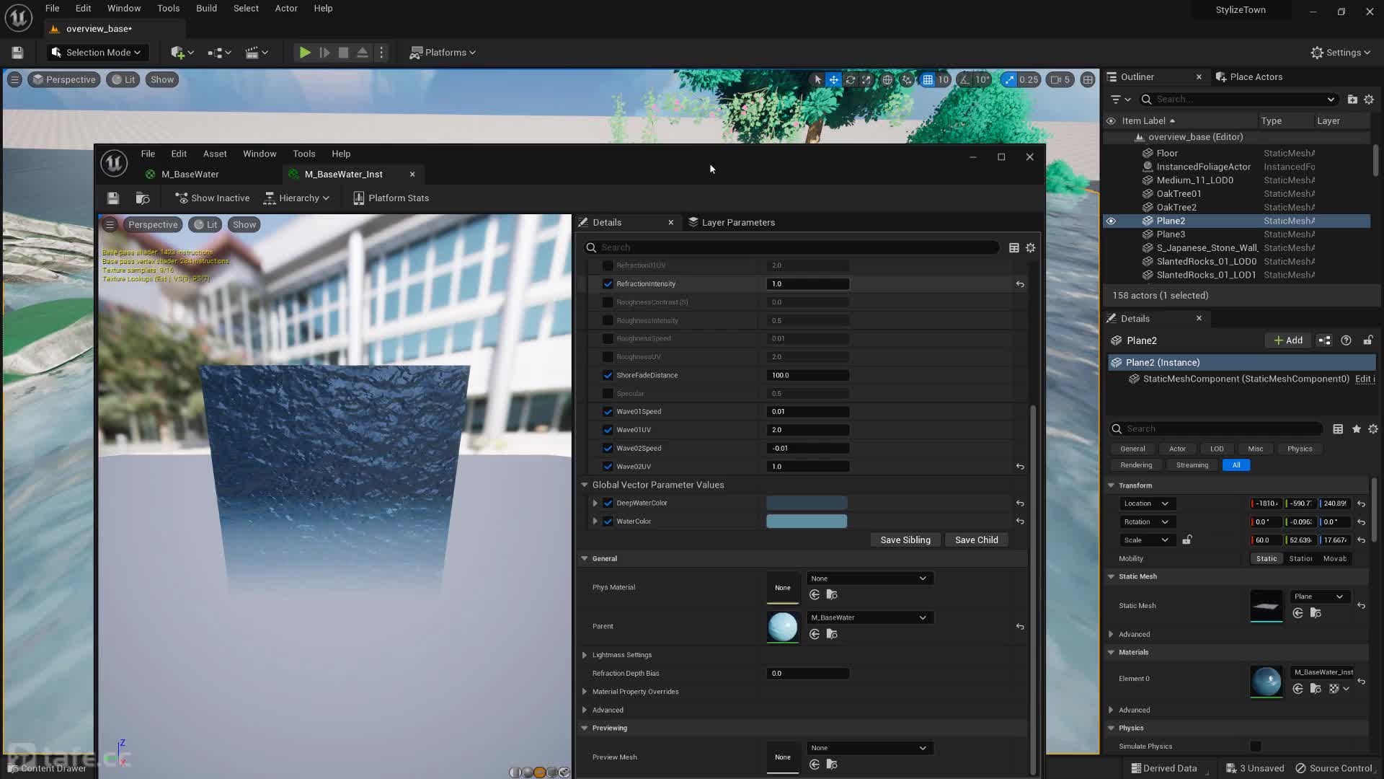Toggle favorites star in Plane2 Details panel
Image resolution: width=1384 pixels, height=779 pixels.
coord(1357,429)
